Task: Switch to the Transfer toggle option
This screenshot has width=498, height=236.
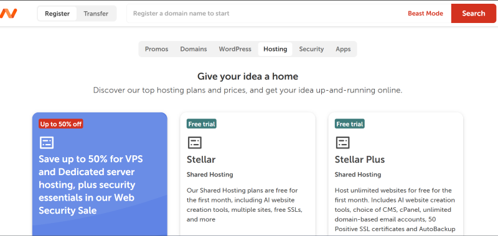Action: [x=96, y=14]
